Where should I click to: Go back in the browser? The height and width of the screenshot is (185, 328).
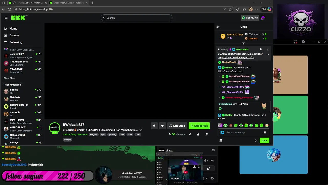3,9
